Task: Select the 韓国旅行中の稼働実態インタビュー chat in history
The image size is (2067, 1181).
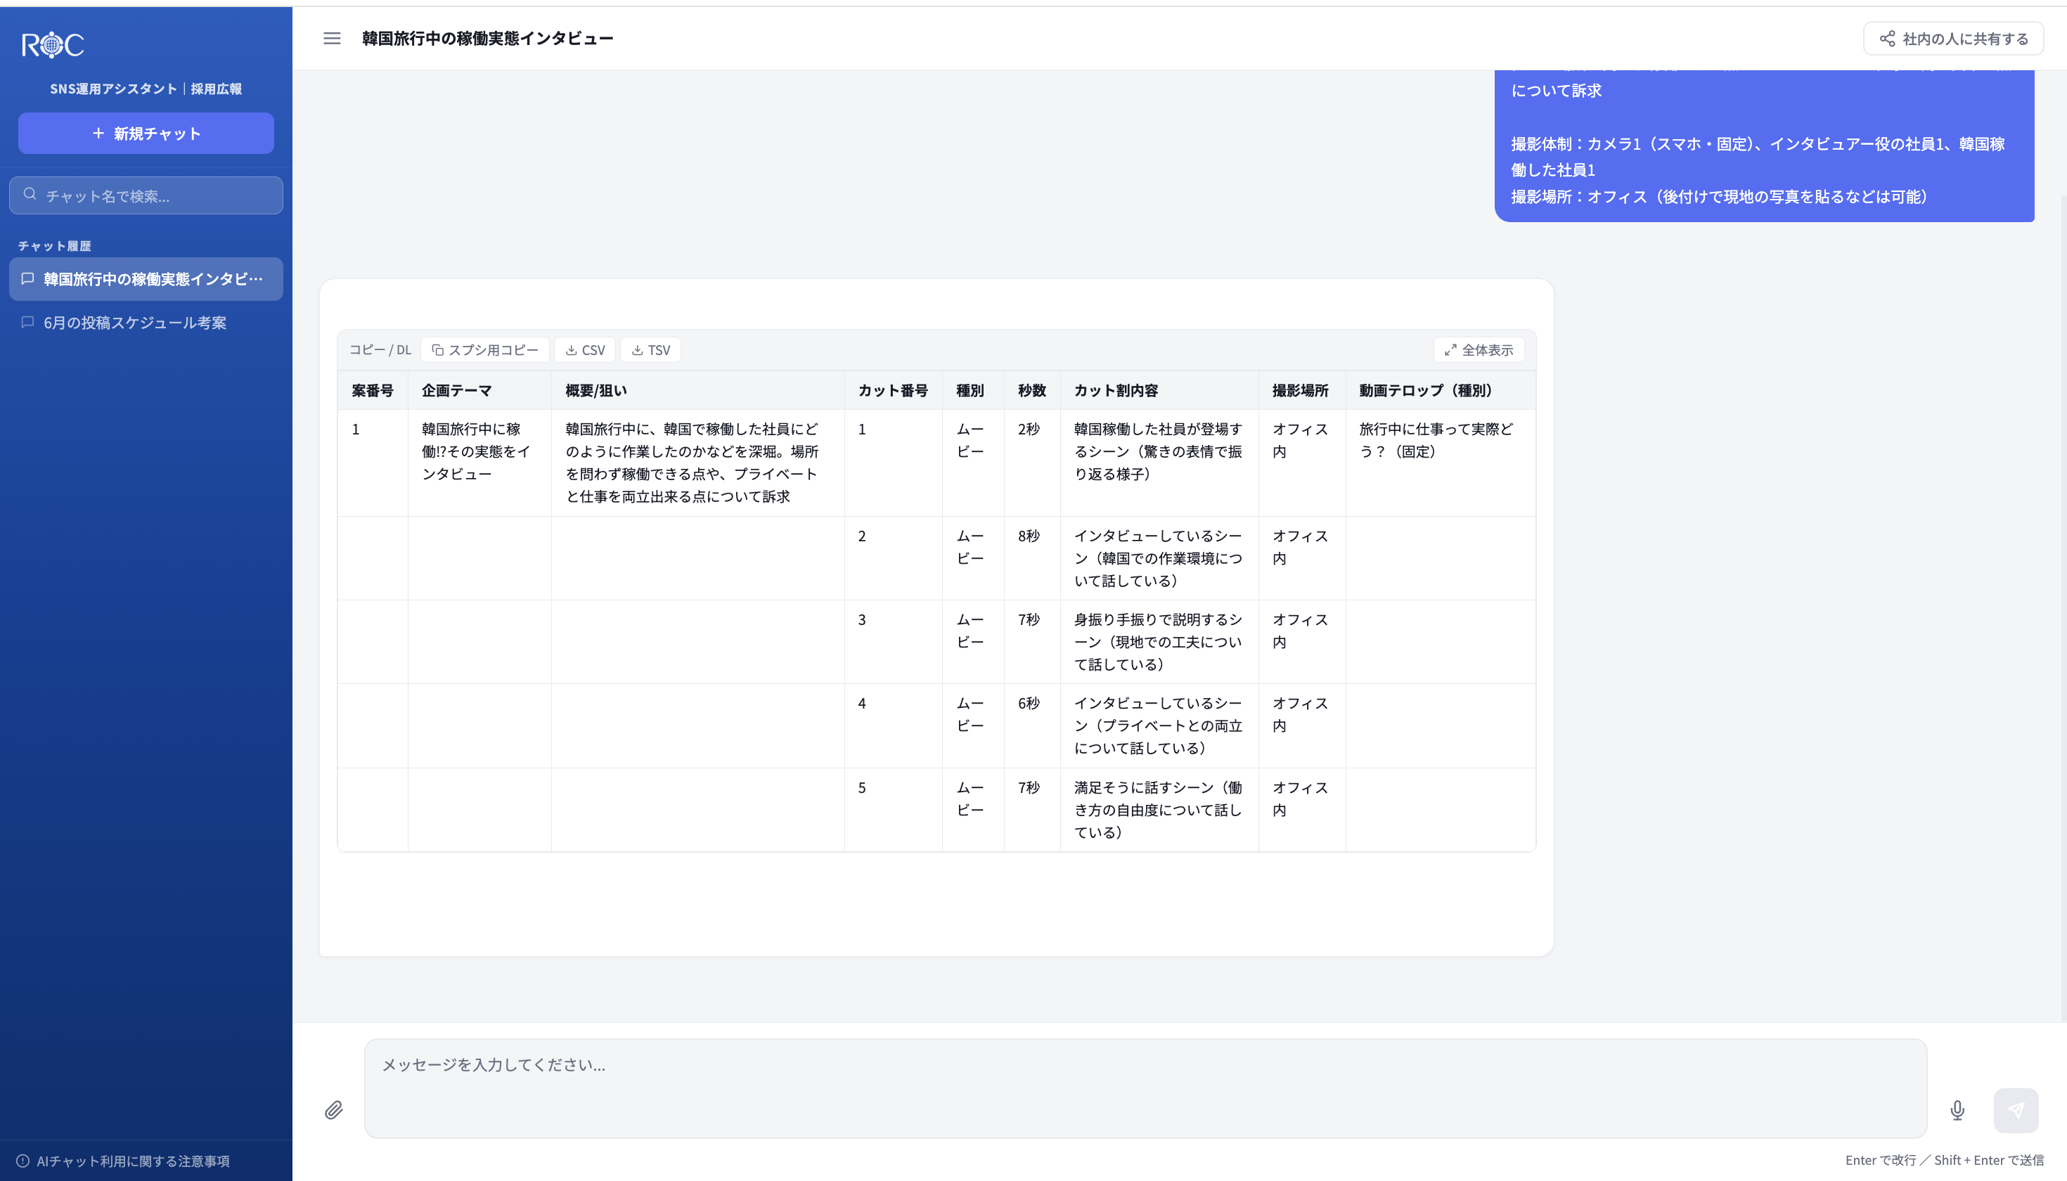Action: click(x=146, y=279)
